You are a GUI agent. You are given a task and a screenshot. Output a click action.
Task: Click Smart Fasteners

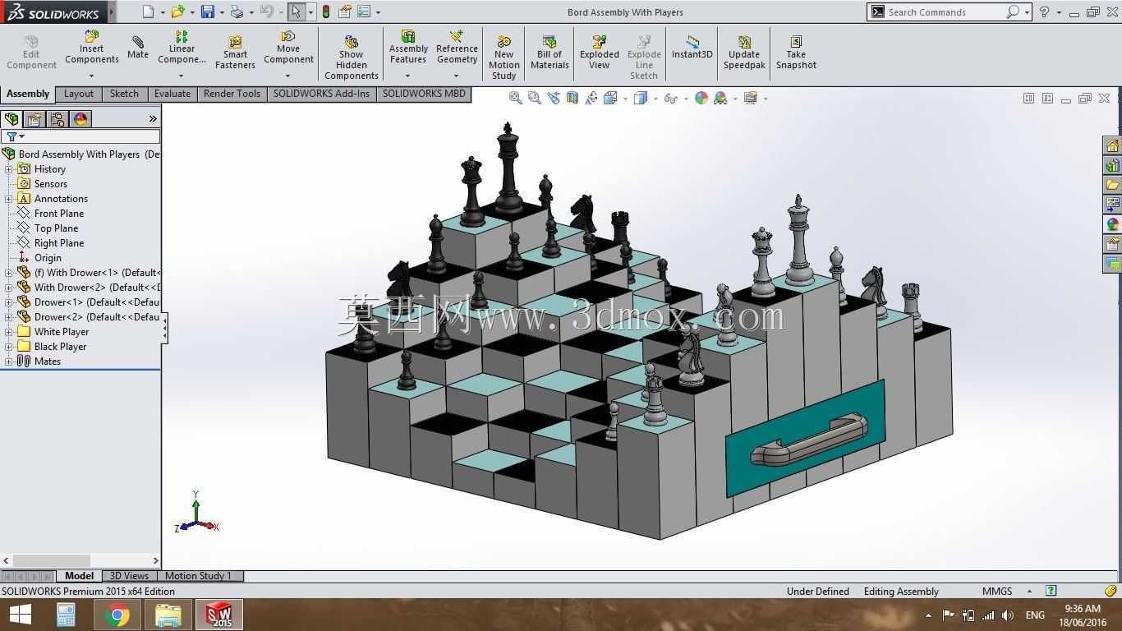click(235, 53)
